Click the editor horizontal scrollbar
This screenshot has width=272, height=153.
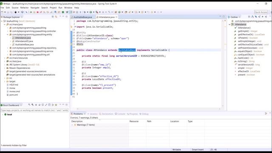click(x=148, y=109)
